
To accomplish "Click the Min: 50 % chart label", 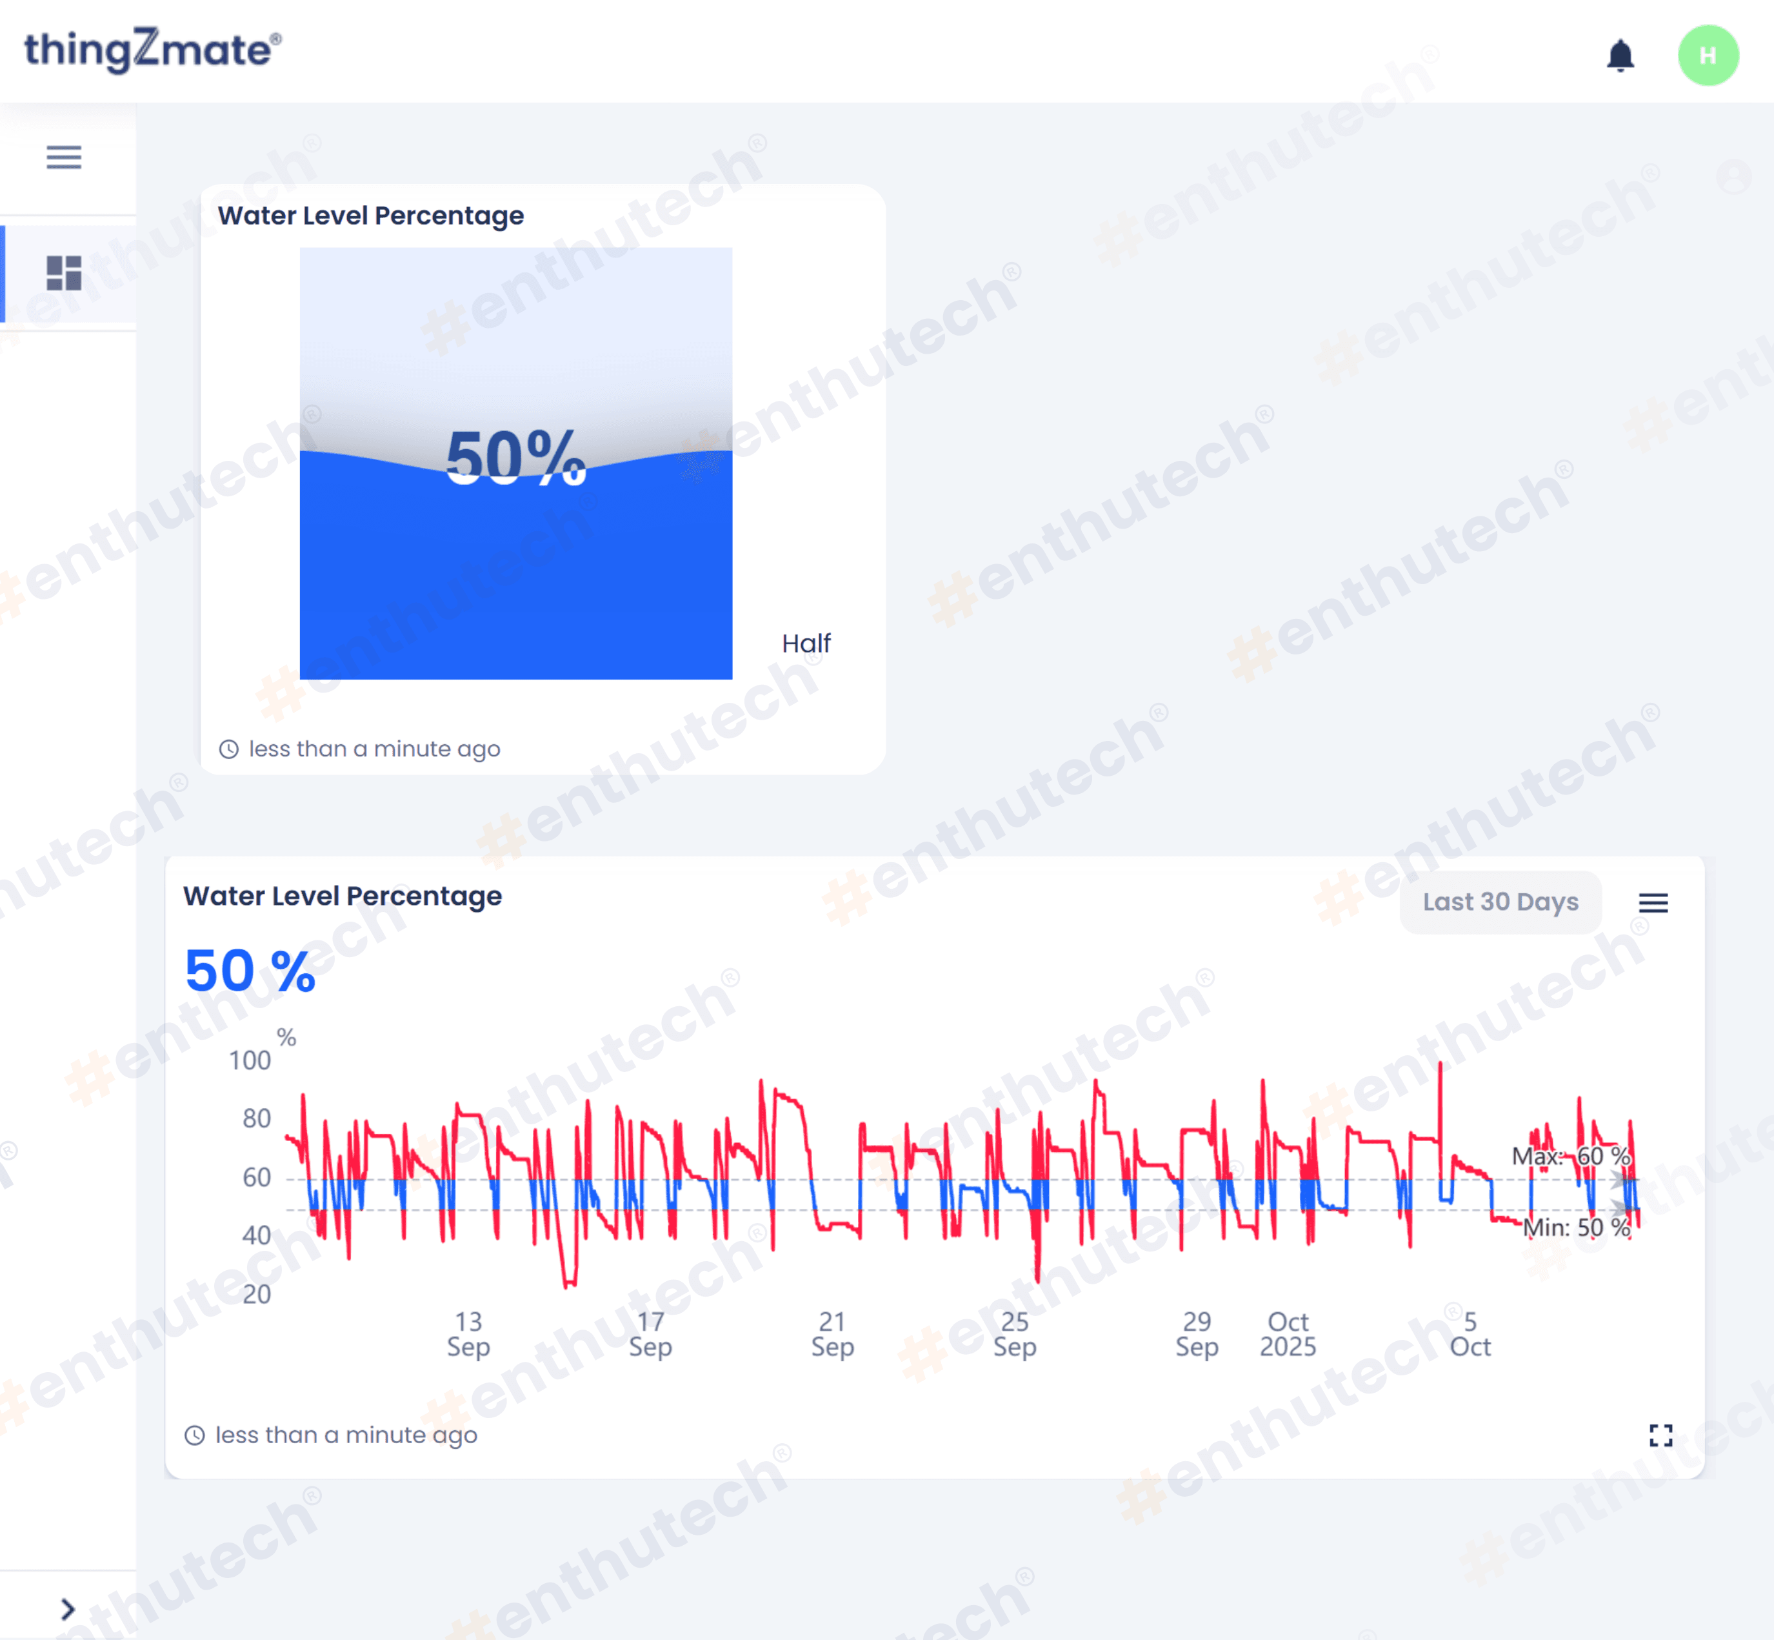I will coord(1576,1228).
